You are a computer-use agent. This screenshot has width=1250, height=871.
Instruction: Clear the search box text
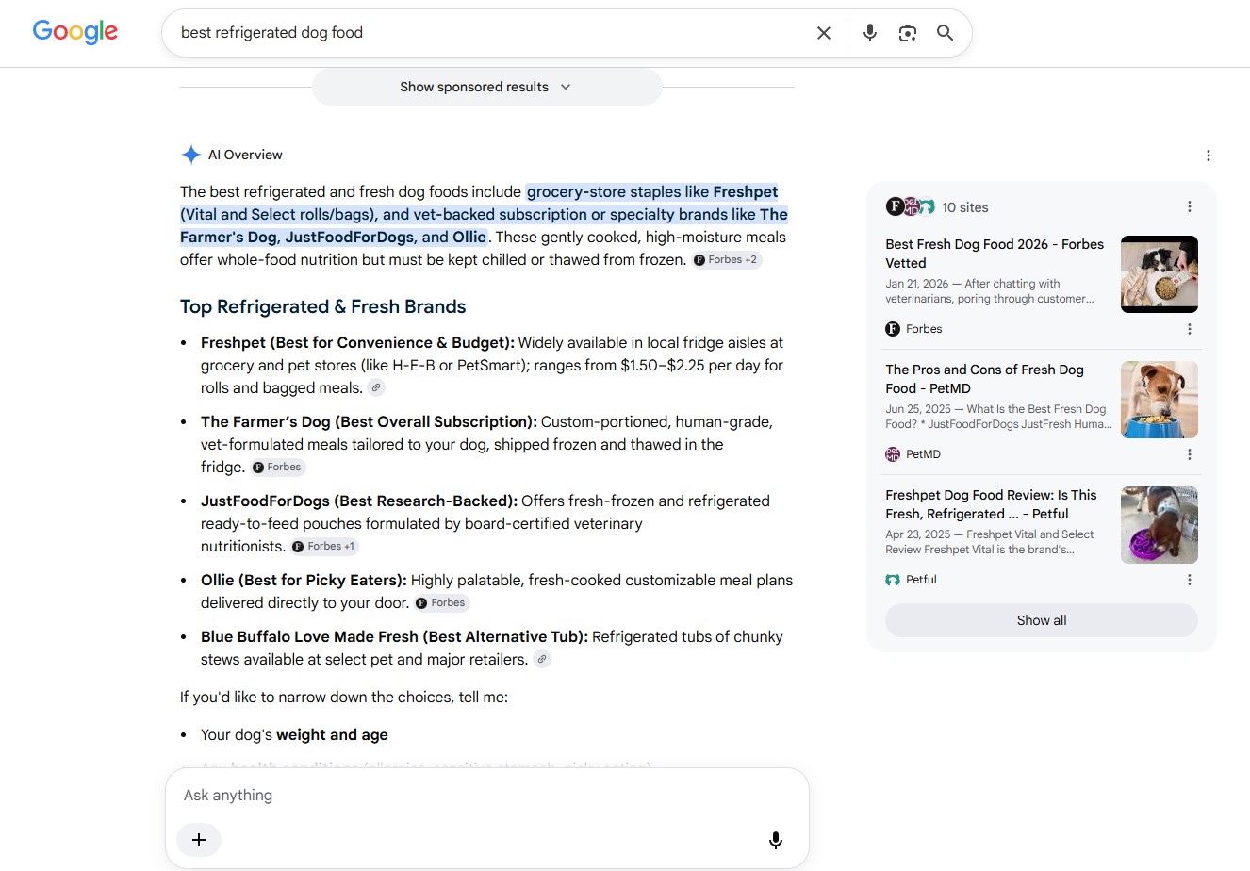[x=824, y=33]
